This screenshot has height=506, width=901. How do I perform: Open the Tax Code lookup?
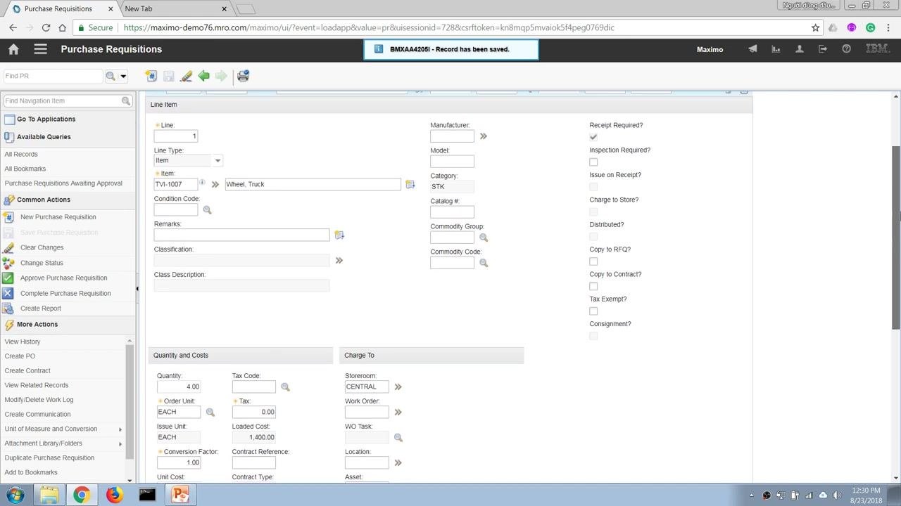(x=285, y=387)
